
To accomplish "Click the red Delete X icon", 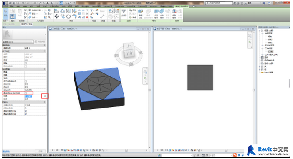I will click(87, 17).
